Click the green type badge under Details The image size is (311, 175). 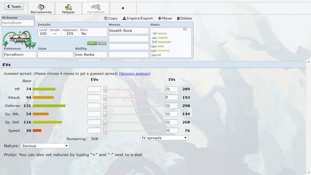(x=92, y=43)
